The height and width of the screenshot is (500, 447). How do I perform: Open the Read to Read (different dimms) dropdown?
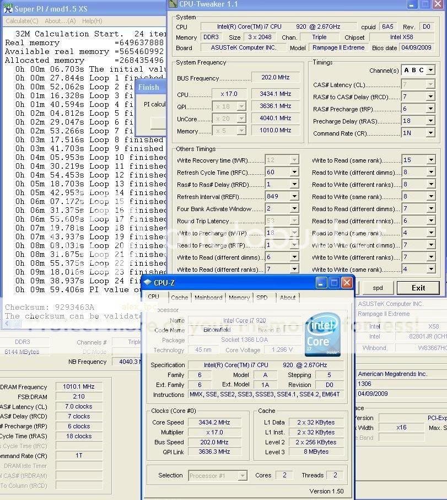coord(431,208)
